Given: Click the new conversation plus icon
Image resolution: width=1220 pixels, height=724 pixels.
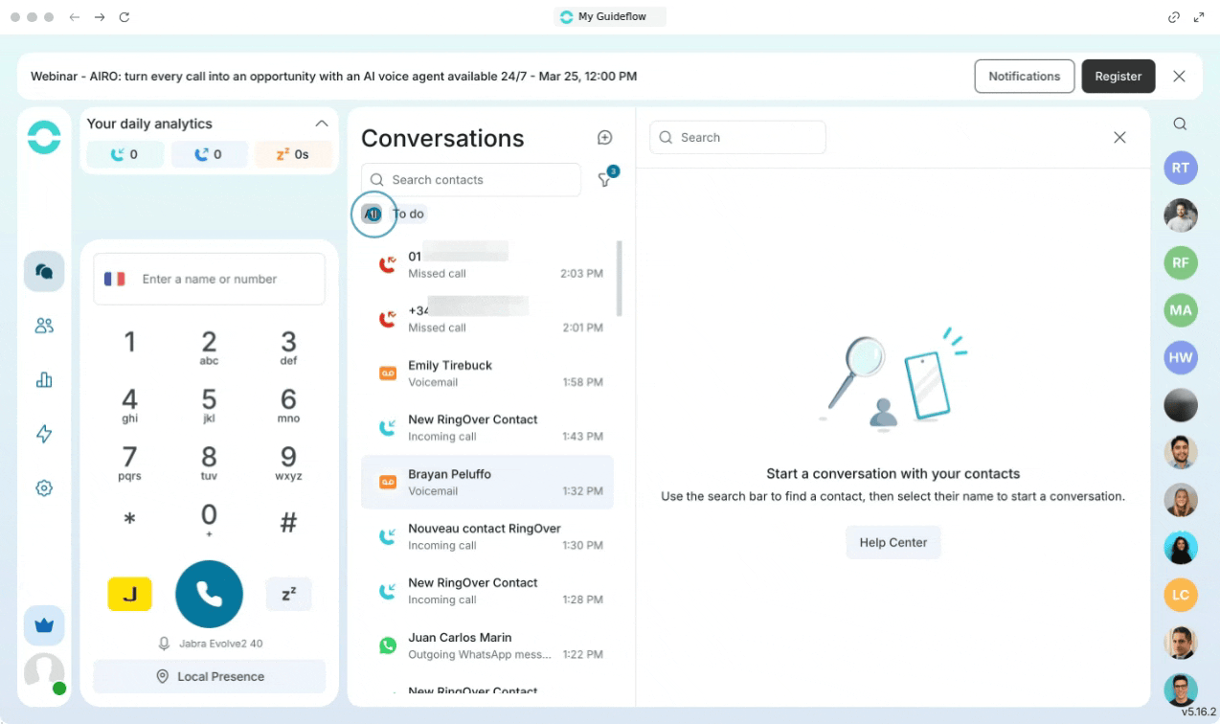Looking at the screenshot, I should 604,138.
